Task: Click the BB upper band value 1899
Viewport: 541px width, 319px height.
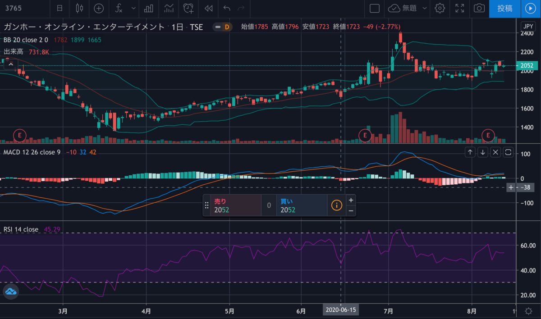Action: tap(77, 40)
